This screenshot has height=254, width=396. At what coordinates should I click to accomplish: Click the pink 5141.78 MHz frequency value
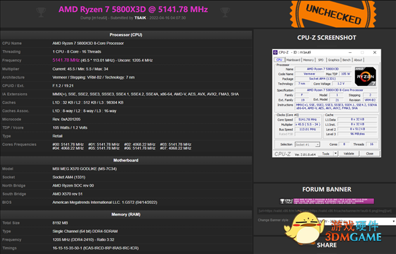[x=66, y=60]
